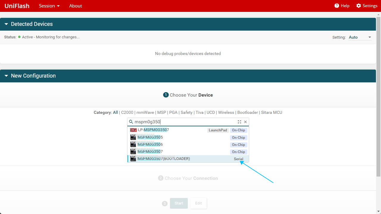
Task: Filter device category by Bootloader
Action: click(248, 112)
